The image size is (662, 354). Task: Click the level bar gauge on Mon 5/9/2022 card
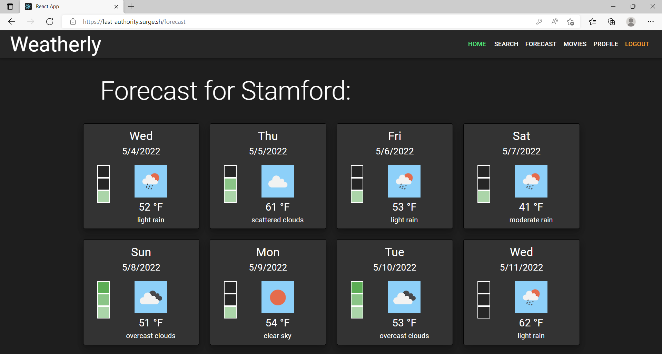click(x=230, y=300)
